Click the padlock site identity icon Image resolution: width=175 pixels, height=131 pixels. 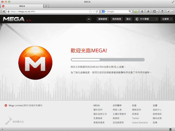click(8, 11)
